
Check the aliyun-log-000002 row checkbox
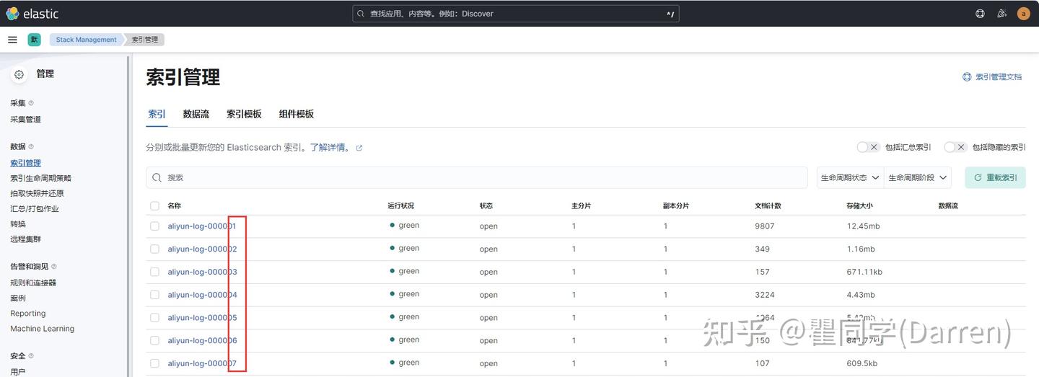(x=154, y=249)
